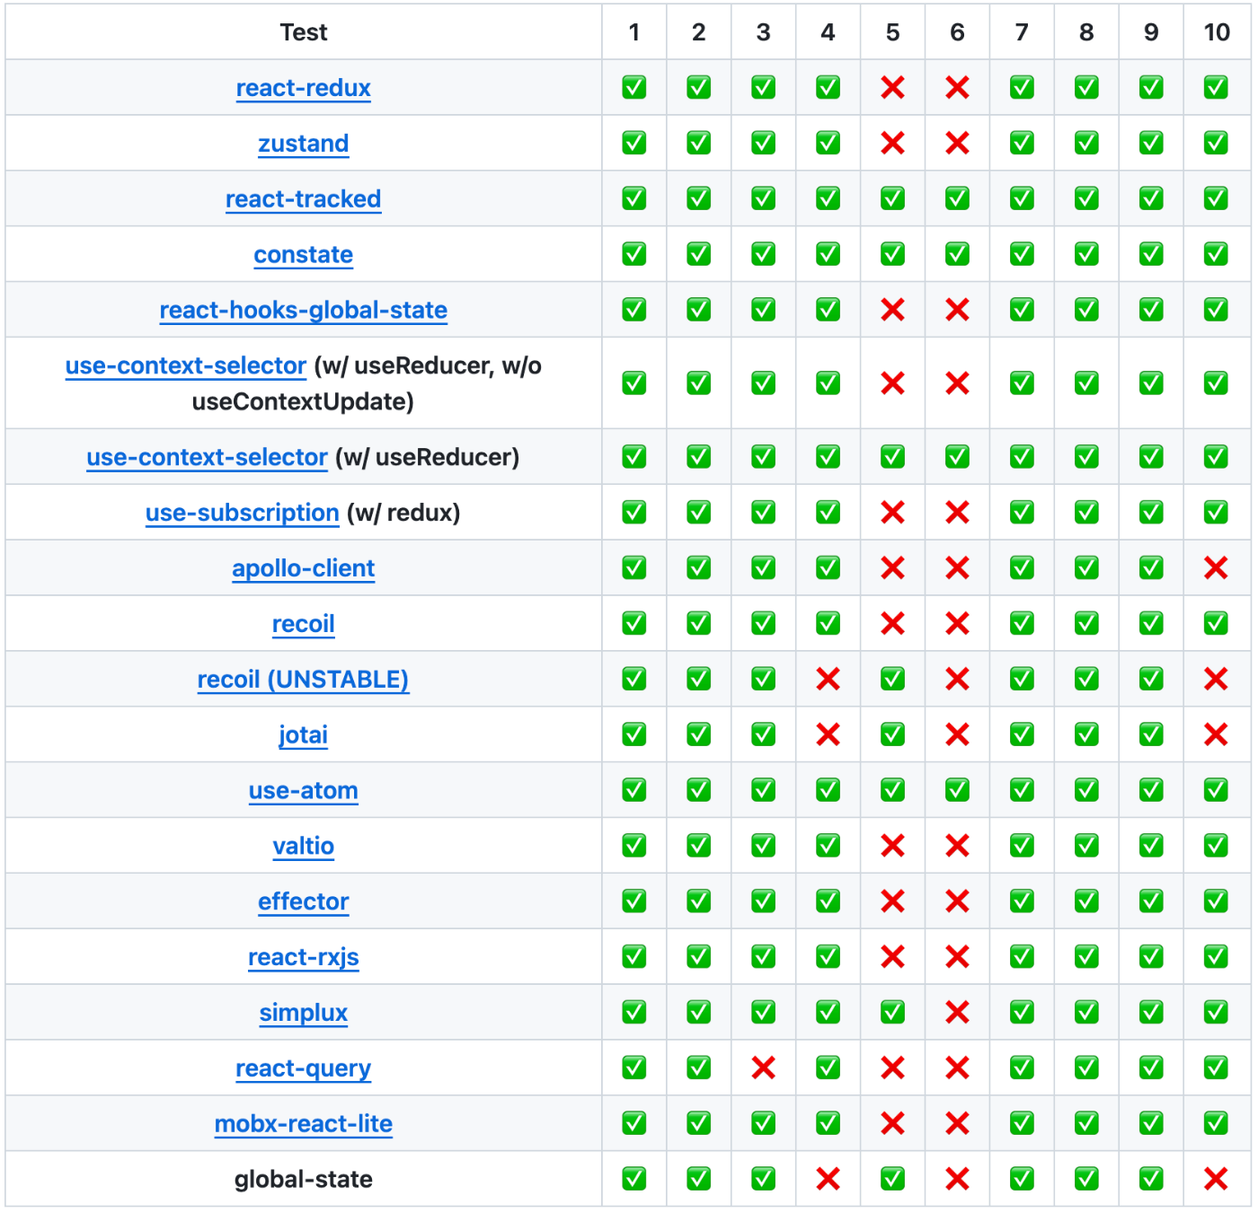Click the green check for constate test 6
1258x1213 pixels.
[x=957, y=254]
